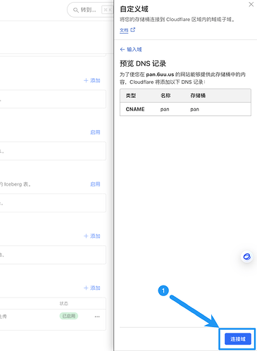The height and width of the screenshot is (351, 257).
Task: Close the custom domain panel
Action: point(251,4)
